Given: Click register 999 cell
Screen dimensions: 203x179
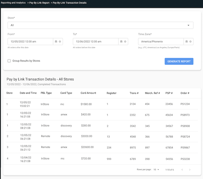Looking at the screenshot, I should pos(109,159).
